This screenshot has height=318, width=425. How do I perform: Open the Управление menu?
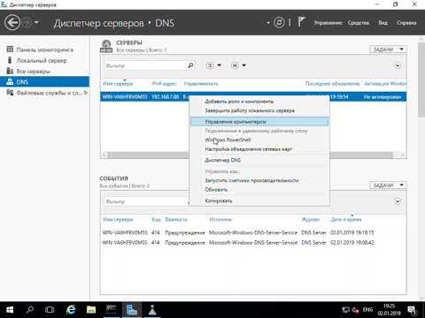point(328,23)
